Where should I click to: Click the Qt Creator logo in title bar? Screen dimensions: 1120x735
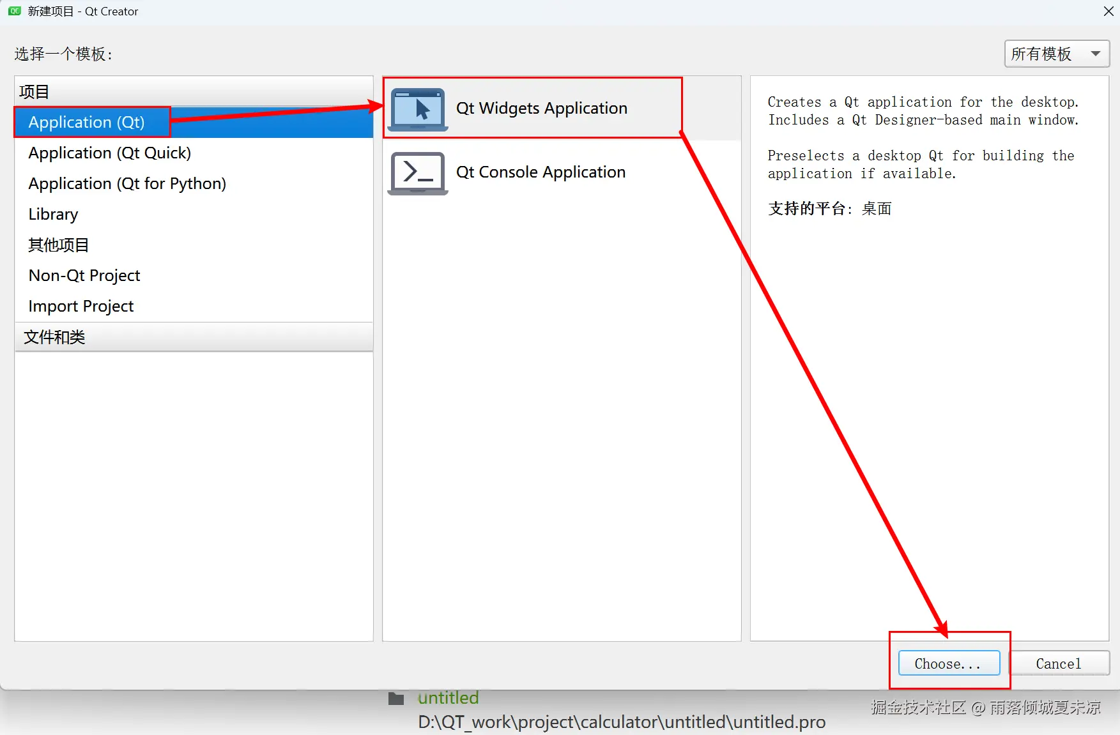pos(15,11)
